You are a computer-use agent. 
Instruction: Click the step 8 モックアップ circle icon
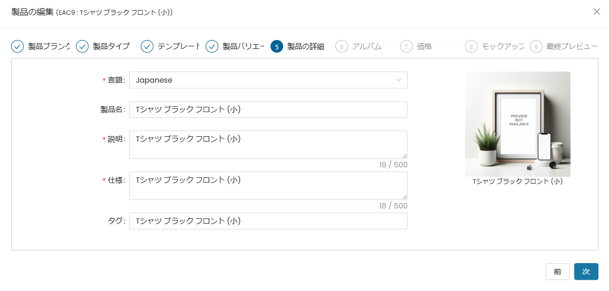click(471, 46)
